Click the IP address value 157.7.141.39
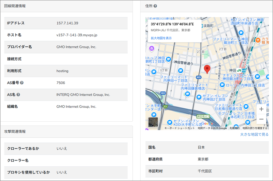The image size is (273, 181). [x=67, y=23]
